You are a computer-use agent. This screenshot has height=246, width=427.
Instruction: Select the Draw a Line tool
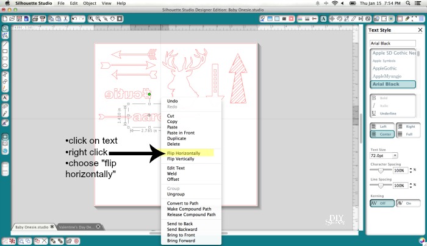tap(5, 44)
